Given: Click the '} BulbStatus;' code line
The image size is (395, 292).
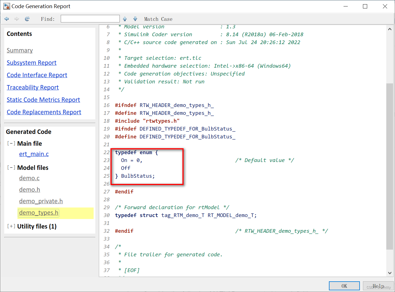Looking at the screenshot, I should 135,176.
